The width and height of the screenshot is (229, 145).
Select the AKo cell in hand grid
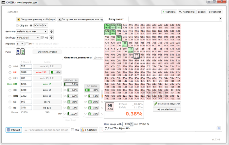[x=107, y=32]
